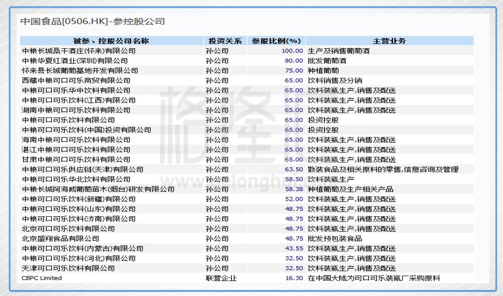503x296 pixels.
Task: Click the 生产及销售葡萄酒 business cell
Action: [339, 51]
